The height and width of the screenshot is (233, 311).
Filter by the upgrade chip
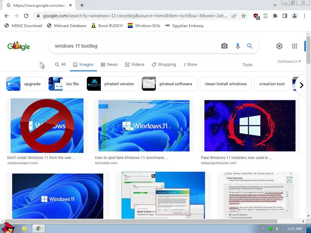click(26, 84)
